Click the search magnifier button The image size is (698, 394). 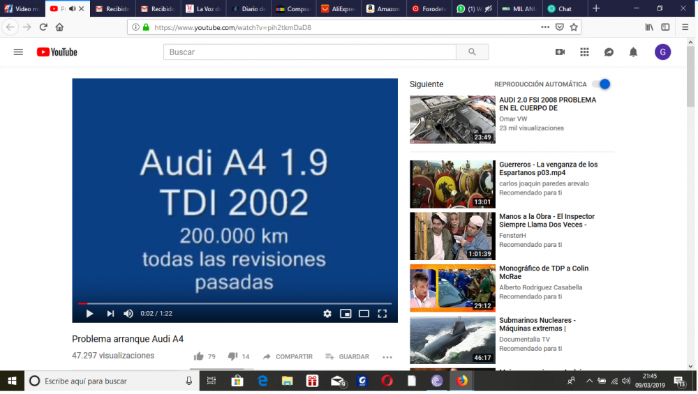coord(473,52)
